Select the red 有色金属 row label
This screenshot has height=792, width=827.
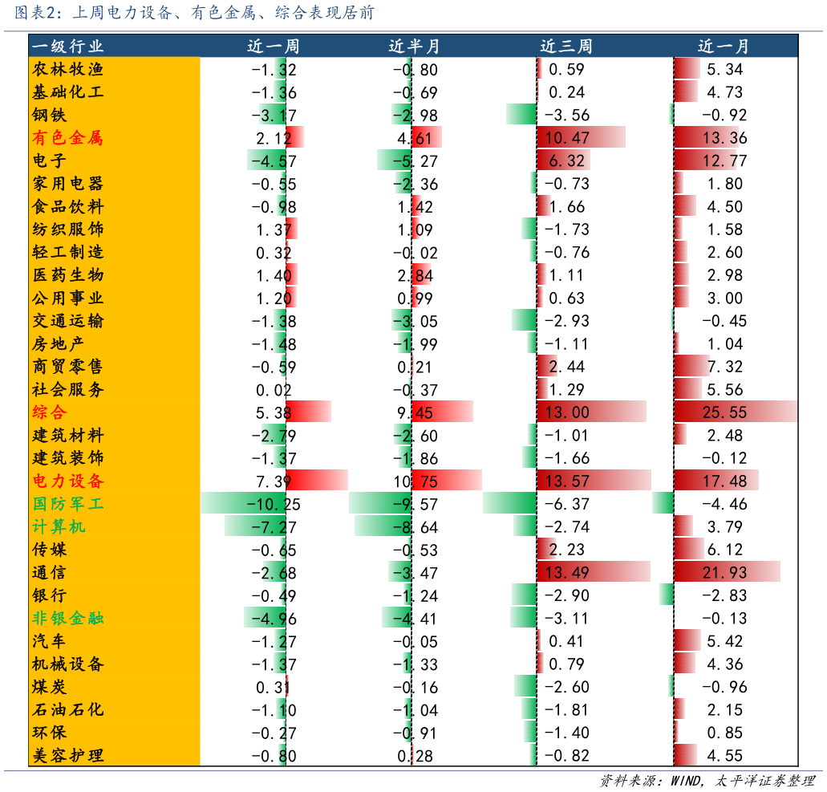pos(68,138)
